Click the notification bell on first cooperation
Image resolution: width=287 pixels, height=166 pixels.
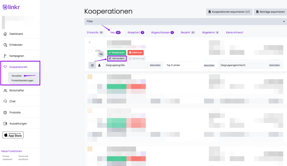[x=90, y=42]
